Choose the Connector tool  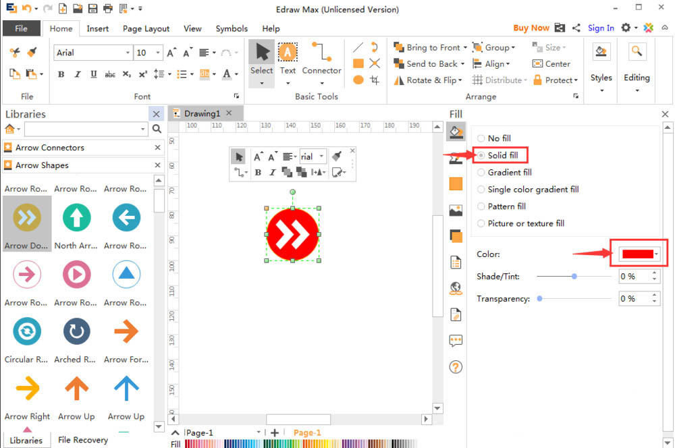(321, 63)
